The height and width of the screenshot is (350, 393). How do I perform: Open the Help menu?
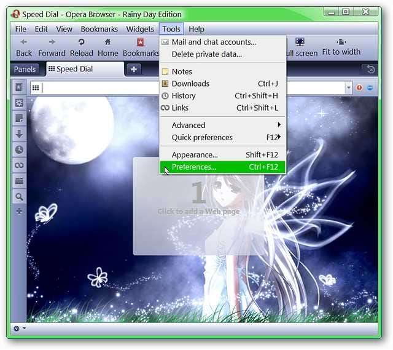(196, 29)
